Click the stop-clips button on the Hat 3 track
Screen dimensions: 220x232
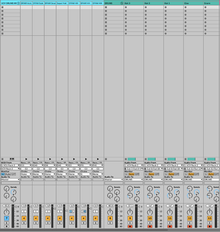[x=126, y=159]
